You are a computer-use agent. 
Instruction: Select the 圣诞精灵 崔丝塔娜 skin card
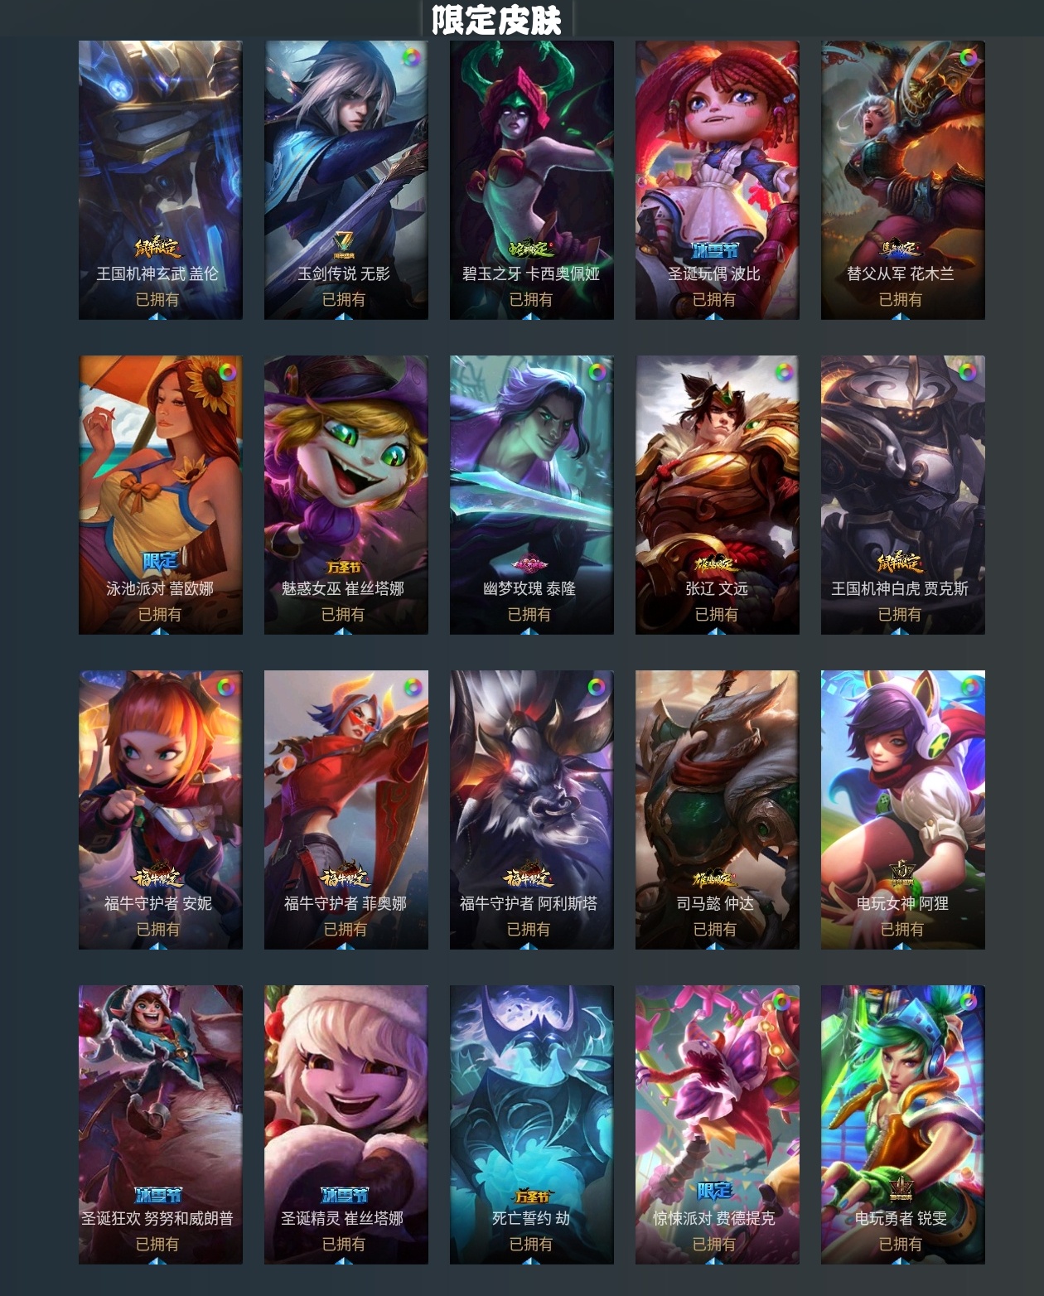[346, 1124]
